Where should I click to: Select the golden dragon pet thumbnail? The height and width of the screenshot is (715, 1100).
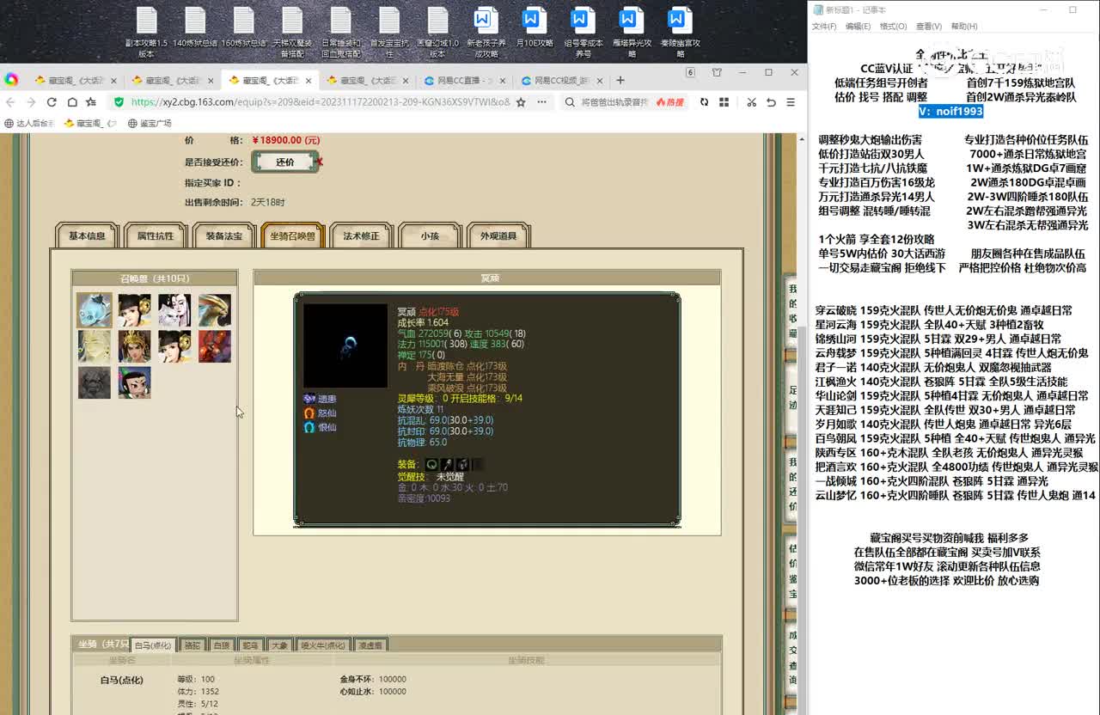pos(215,310)
